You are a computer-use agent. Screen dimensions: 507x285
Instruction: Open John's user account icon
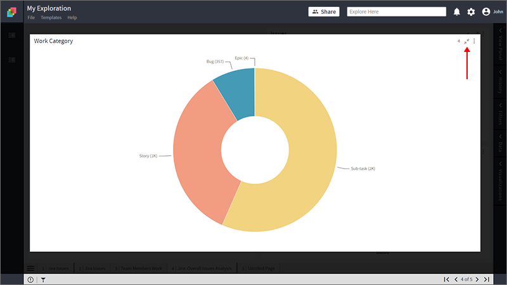coord(486,11)
